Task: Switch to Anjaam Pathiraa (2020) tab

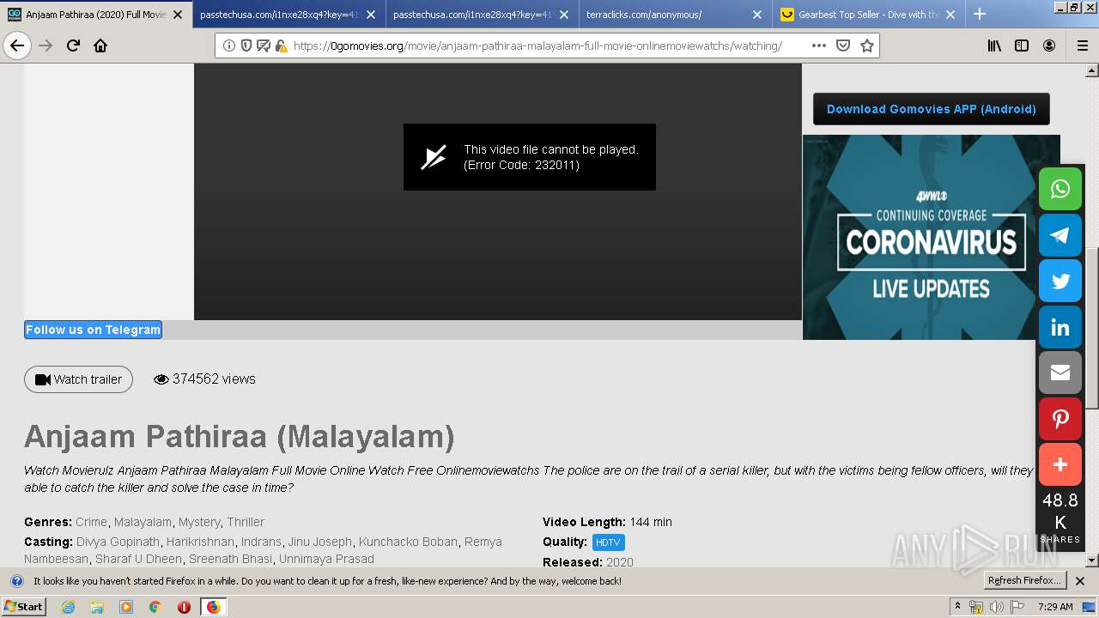Action: point(96,15)
